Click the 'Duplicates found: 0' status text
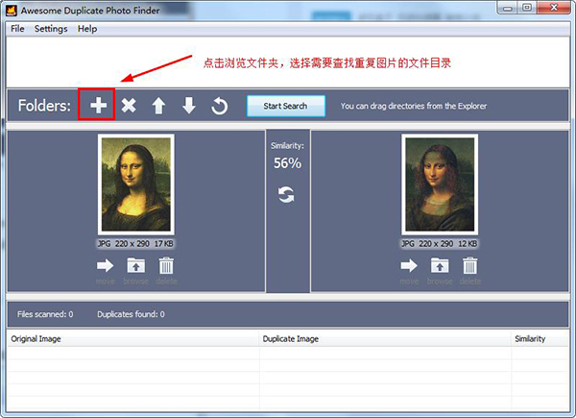The width and height of the screenshot is (576, 418). [x=131, y=314]
